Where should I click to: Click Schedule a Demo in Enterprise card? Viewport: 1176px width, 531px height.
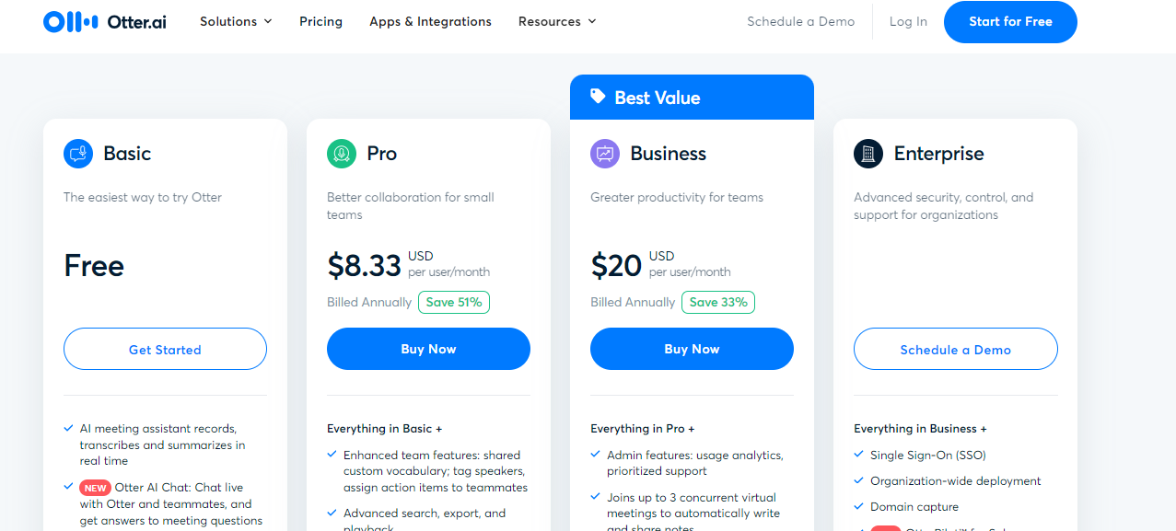click(x=955, y=350)
